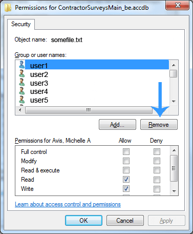Click user list scroll up arrow

point(174,65)
